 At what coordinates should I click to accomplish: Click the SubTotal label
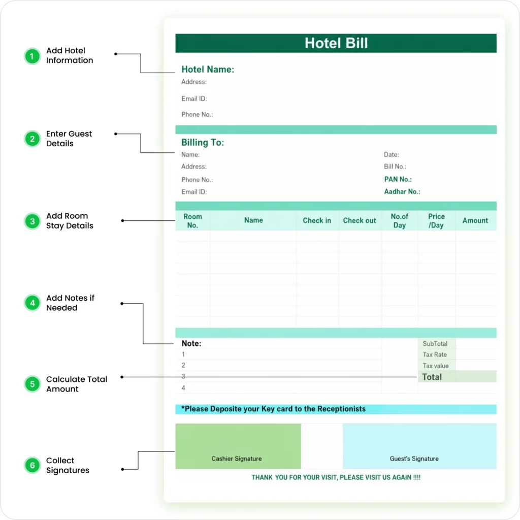point(435,344)
